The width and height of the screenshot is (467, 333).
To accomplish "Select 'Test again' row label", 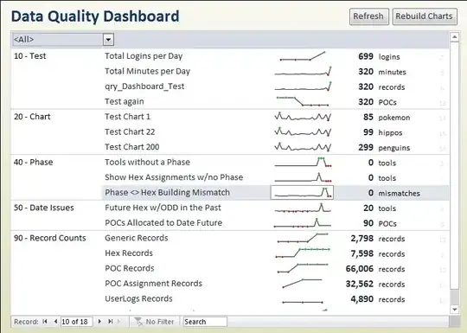I will click(125, 102).
